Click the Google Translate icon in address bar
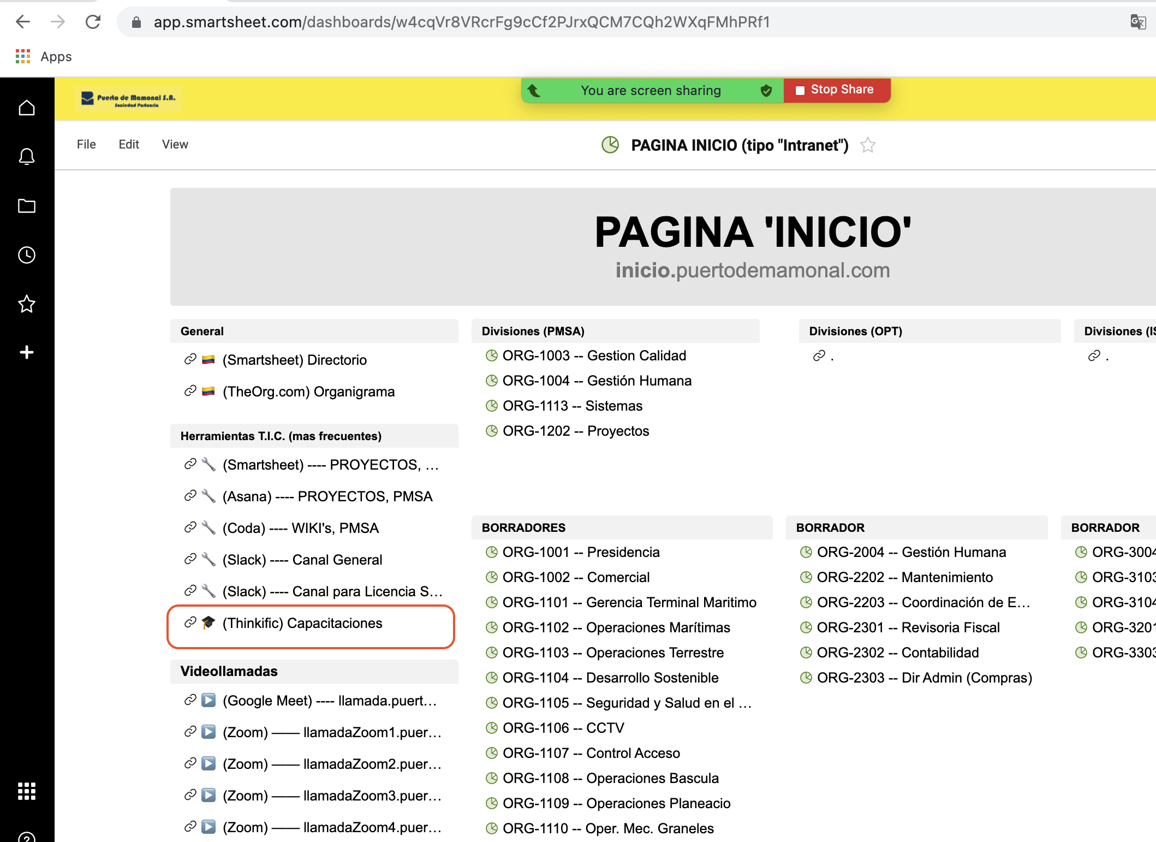This screenshot has height=842, width=1156. tap(1137, 22)
